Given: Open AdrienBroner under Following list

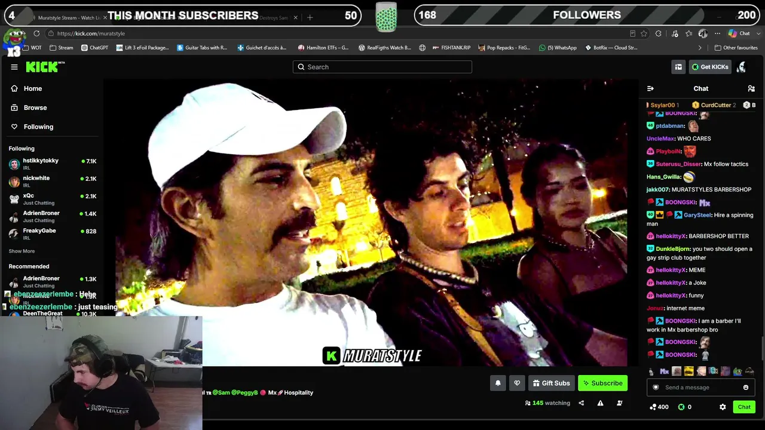Looking at the screenshot, I should coord(53,216).
